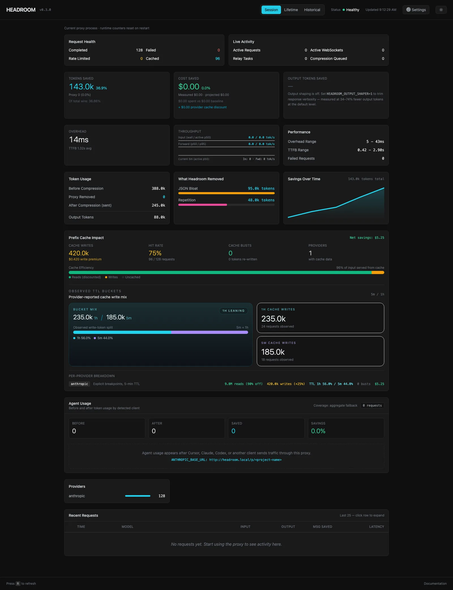Click the Reads (discounted) legend item
The height and width of the screenshot is (590, 453).
pos(85,277)
